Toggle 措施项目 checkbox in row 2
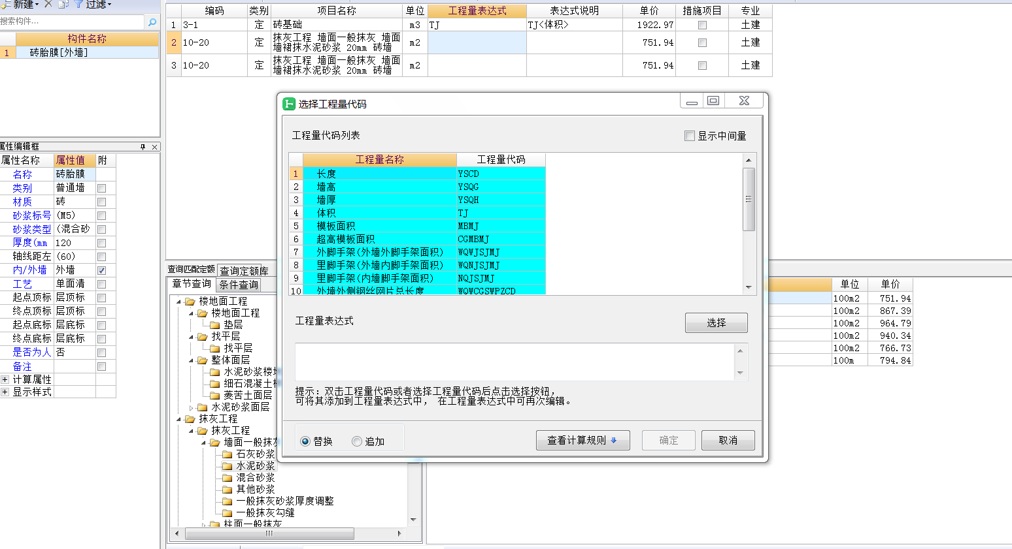Viewport: 1012px width, 549px height. click(x=702, y=42)
